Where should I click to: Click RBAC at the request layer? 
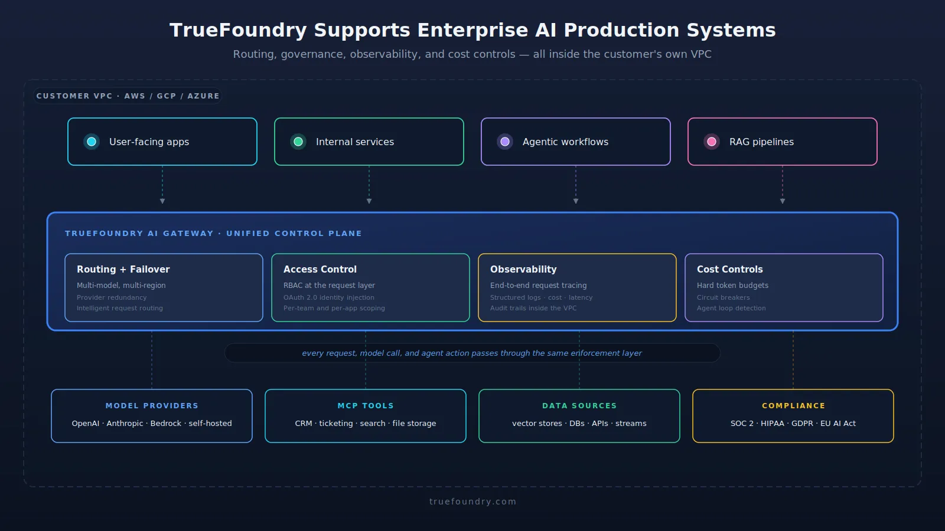pyautogui.click(x=329, y=286)
